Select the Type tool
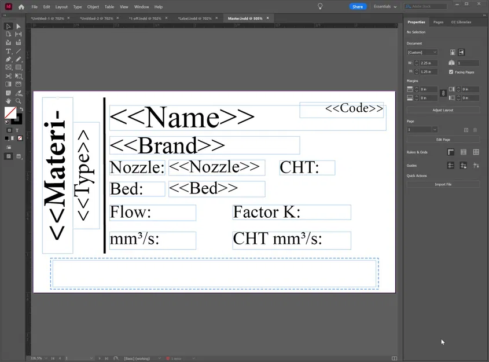The image size is (489, 362). click(x=8, y=52)
